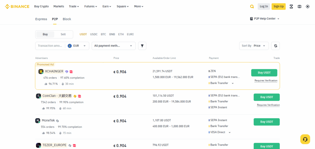315x149 pixels.
Task: Click CoinClan gold verified badge
Action: pos(75,96)
